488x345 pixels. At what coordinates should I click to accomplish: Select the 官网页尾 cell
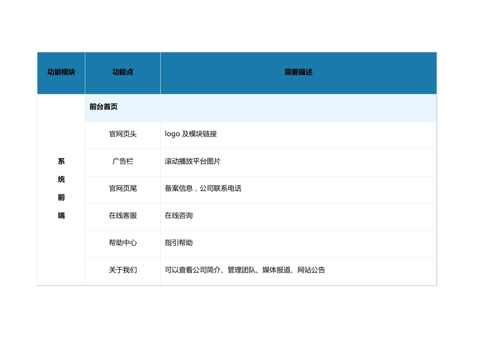[x=123, y=190]
